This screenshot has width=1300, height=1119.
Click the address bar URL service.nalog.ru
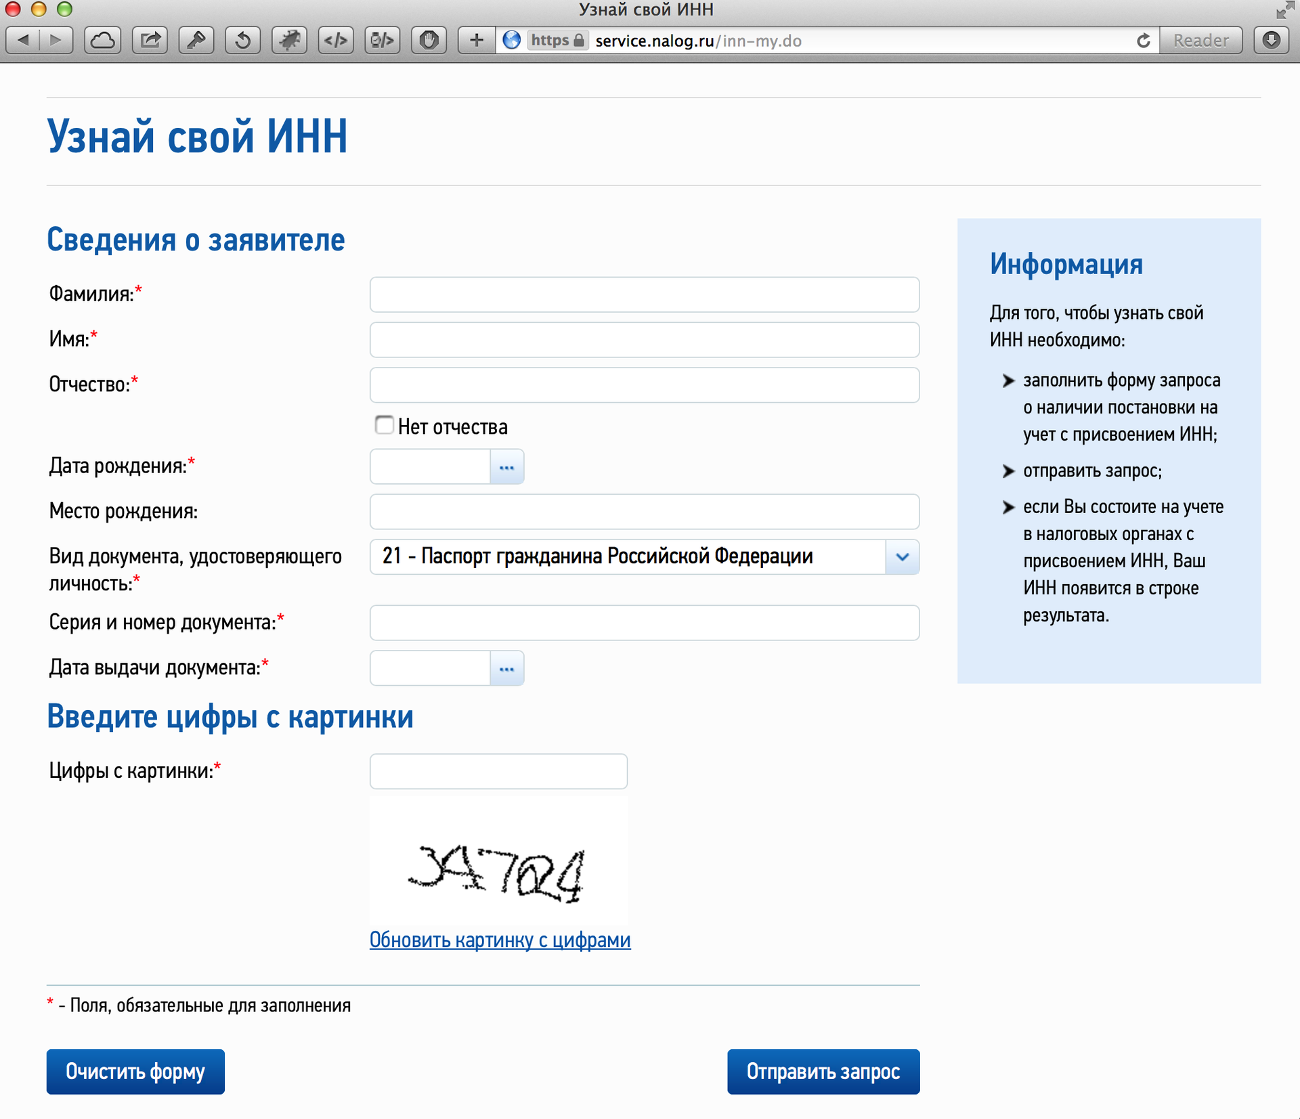click(698, 41)
